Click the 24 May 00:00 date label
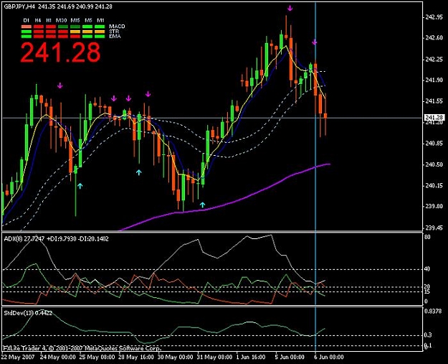448x364 pixels. 58,357
